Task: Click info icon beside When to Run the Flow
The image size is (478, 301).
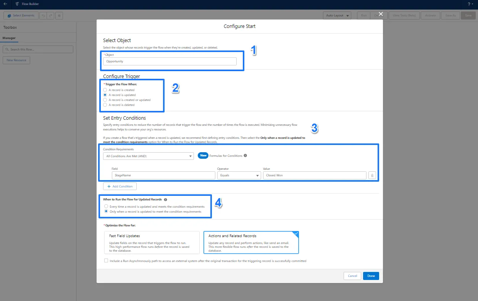Action: [165, 200]
